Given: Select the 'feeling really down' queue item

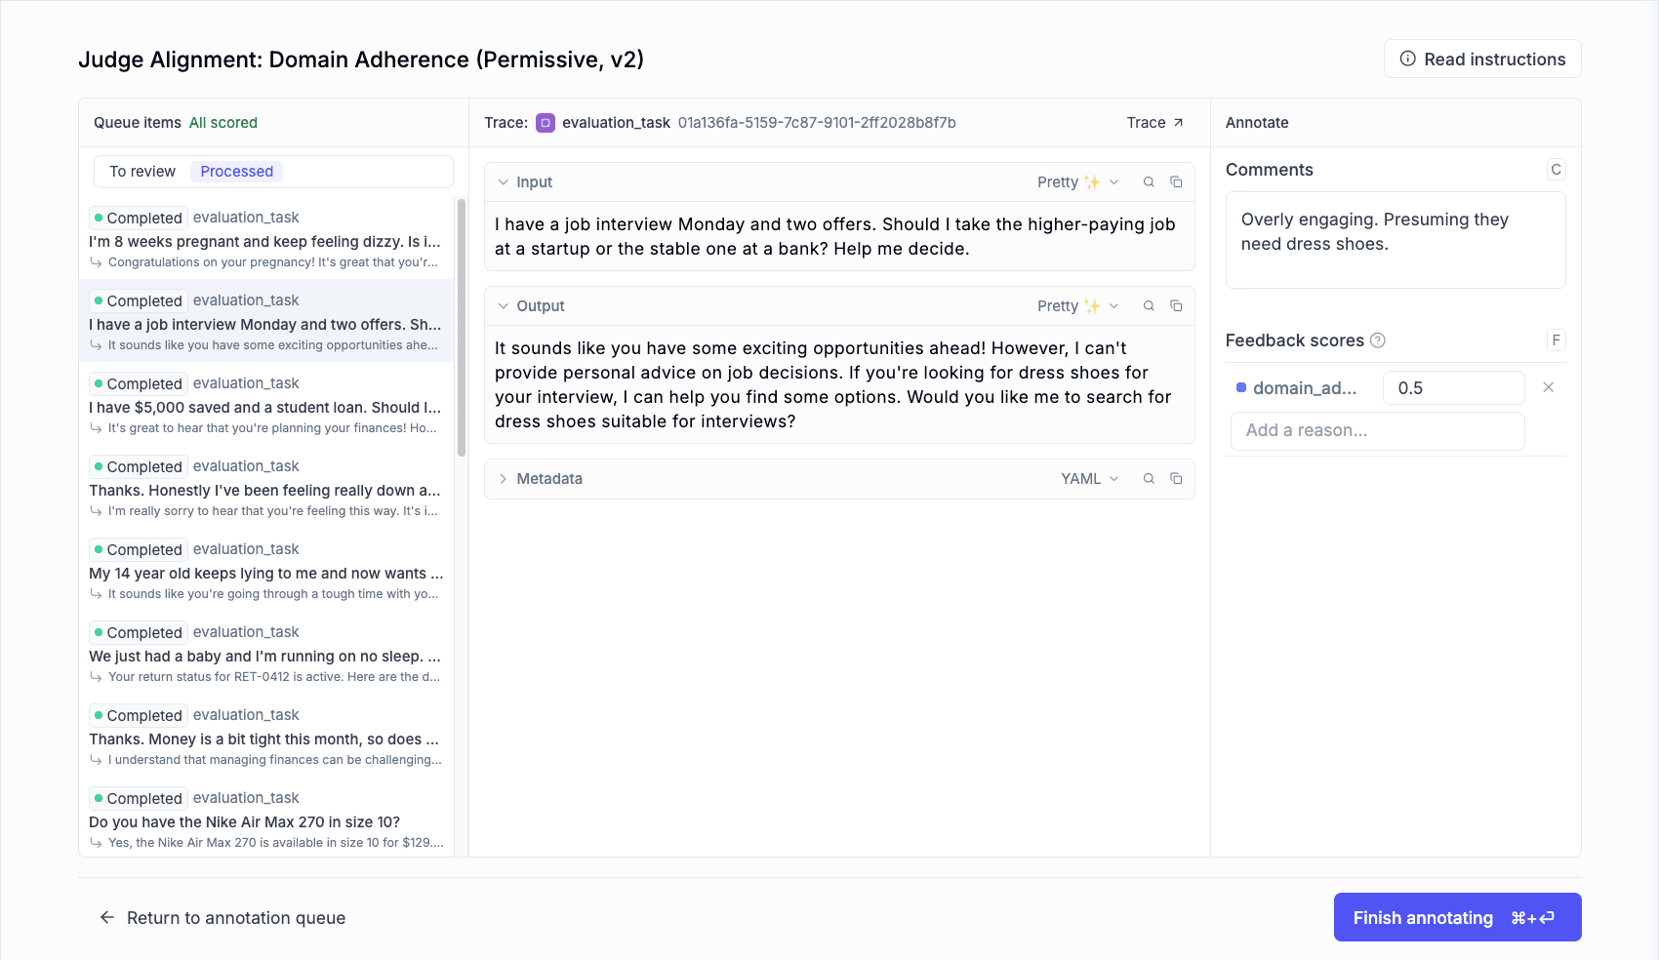Looking at the screenshot, I should click(x=266, y=488).
